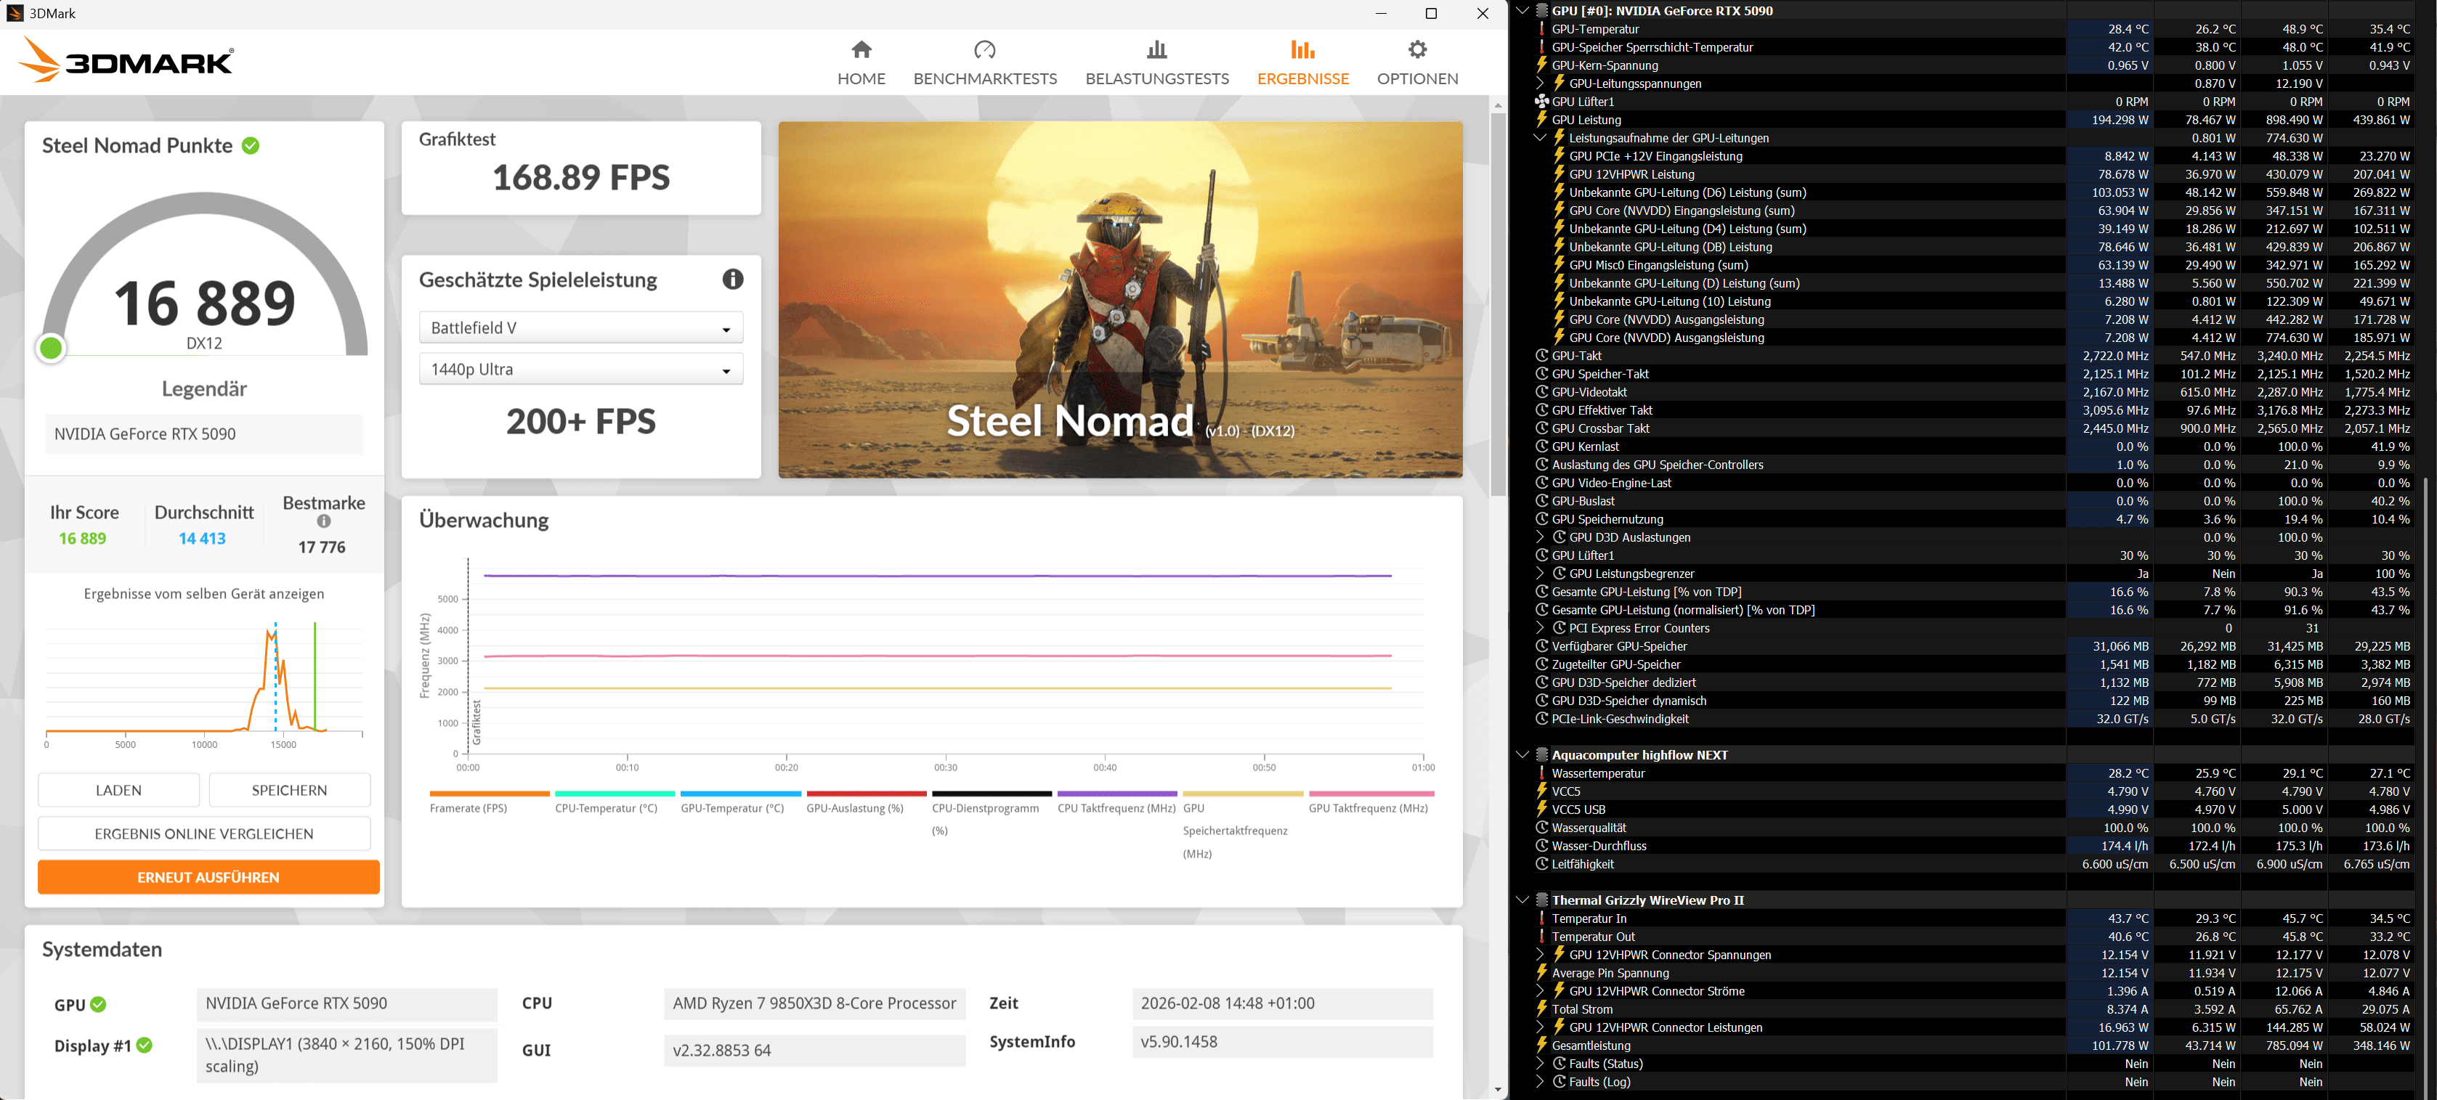Click the ERNEUT AUSFÜHREN button
Screen dimensions: 2437x1100
pos(208,877)
